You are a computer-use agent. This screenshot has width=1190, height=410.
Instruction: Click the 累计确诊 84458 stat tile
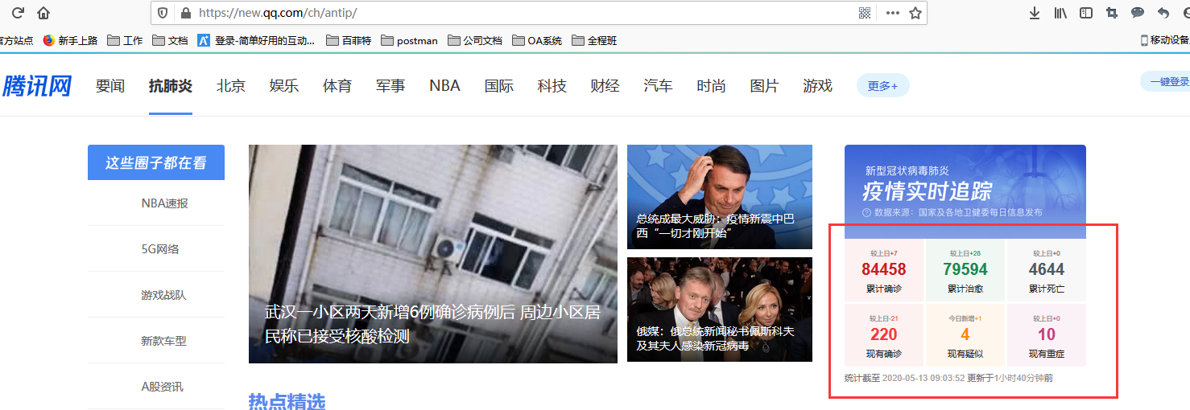(x=884, y=270)
